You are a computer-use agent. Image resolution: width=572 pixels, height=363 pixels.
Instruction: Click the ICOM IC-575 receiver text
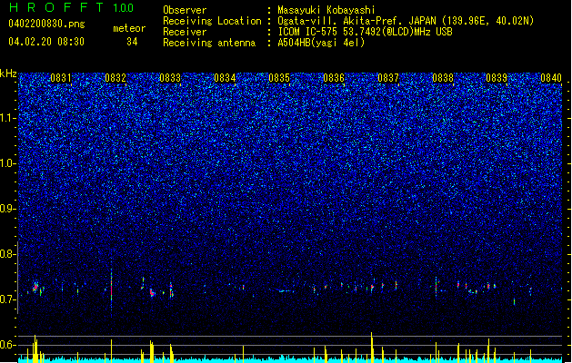pos(365,32)
